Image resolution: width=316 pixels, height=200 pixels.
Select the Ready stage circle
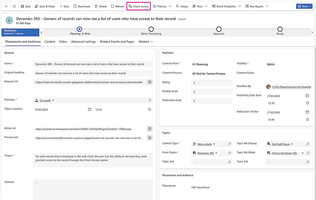pos(280,29)
